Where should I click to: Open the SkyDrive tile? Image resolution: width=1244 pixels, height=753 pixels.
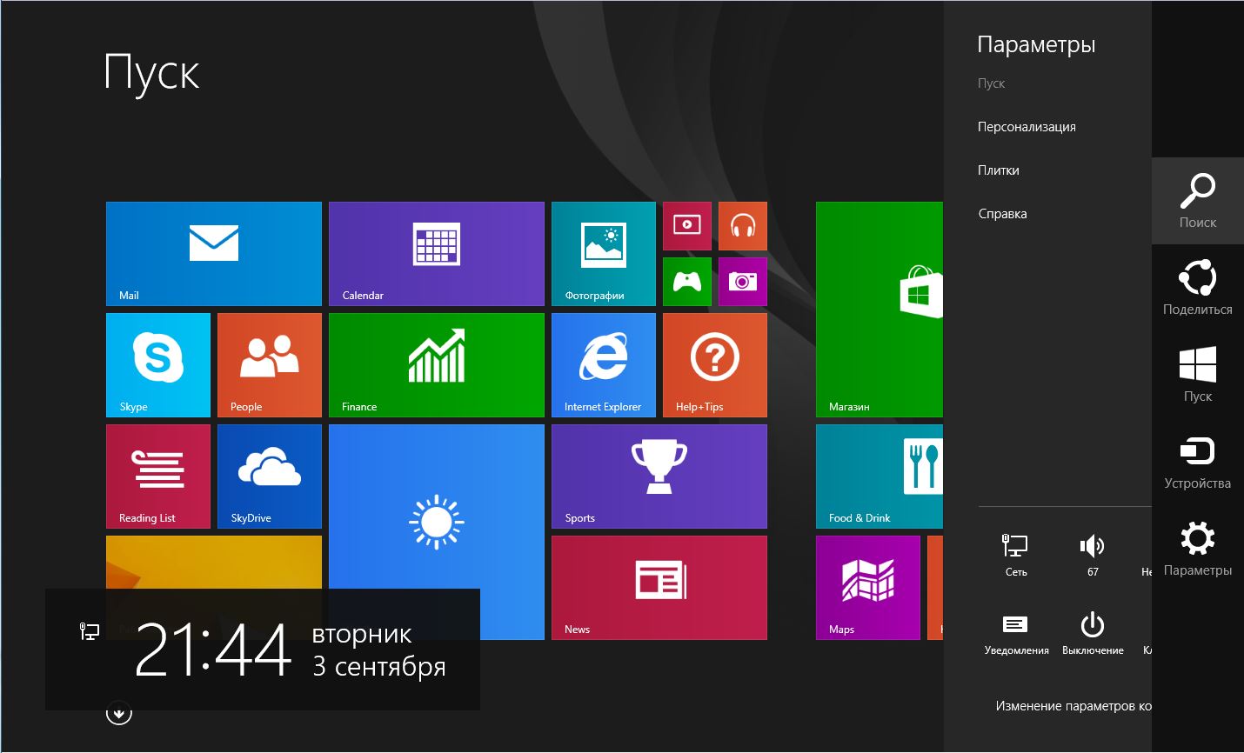[x=270, y=476]
